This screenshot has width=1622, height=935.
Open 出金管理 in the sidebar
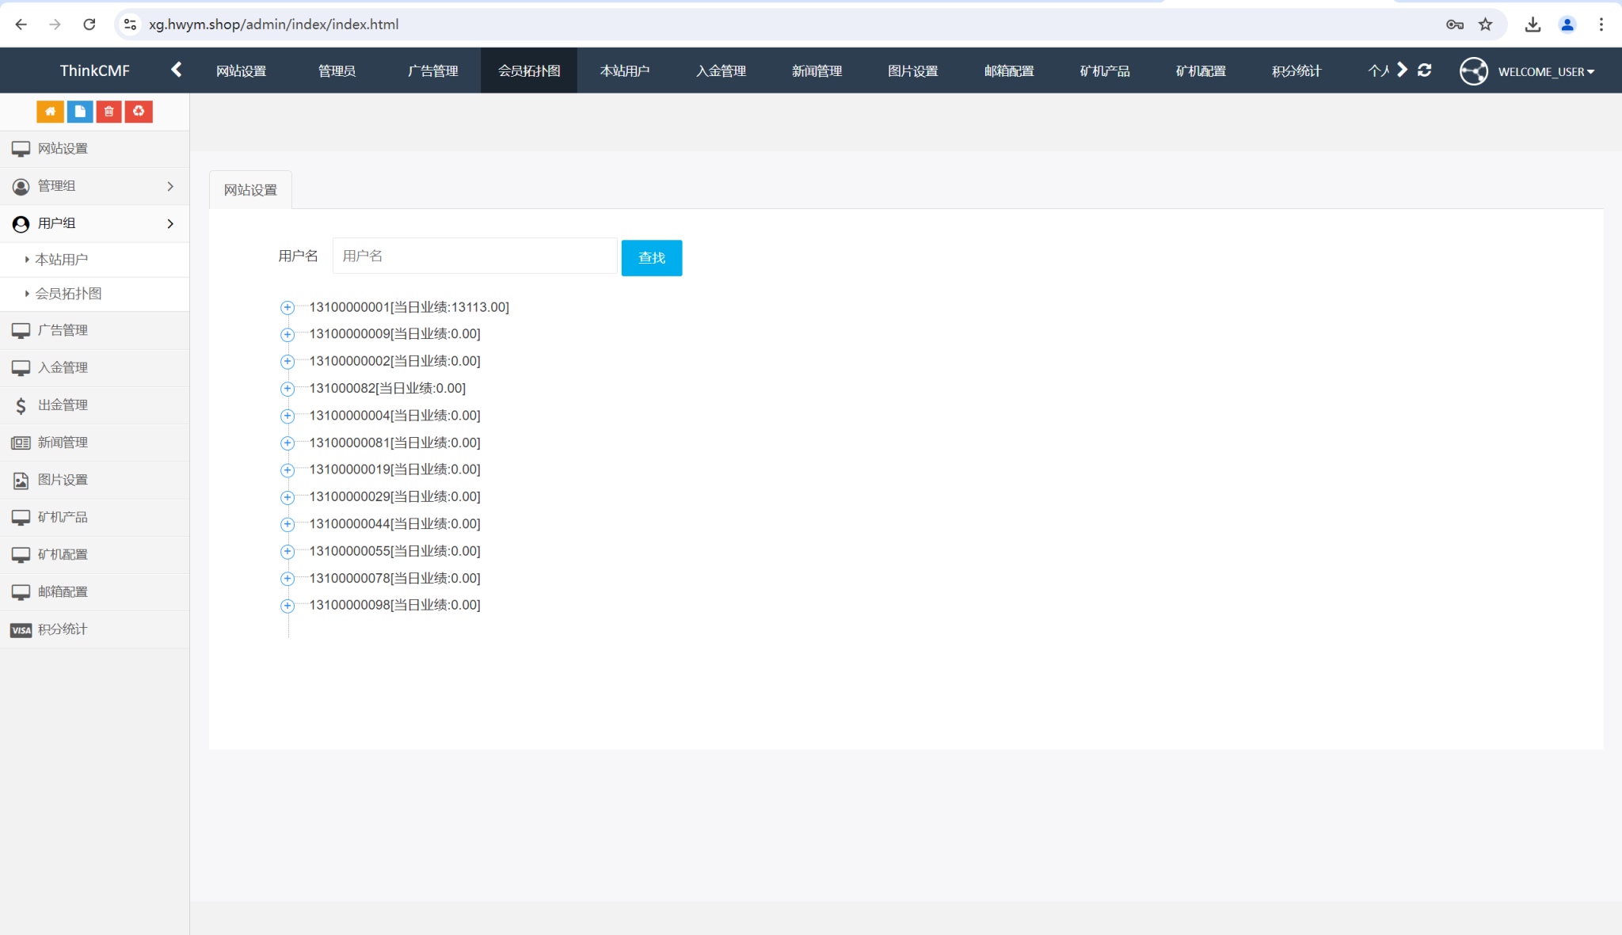[x=63, y=405]
